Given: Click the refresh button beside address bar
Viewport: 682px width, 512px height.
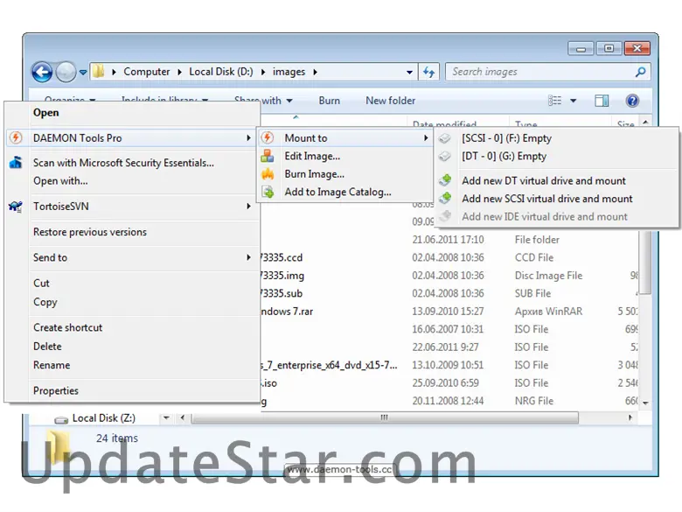Looking at the screenshot, I should click(x=428, y=72).
